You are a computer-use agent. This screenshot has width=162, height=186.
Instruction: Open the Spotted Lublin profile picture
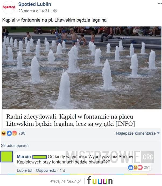(9, 7)
